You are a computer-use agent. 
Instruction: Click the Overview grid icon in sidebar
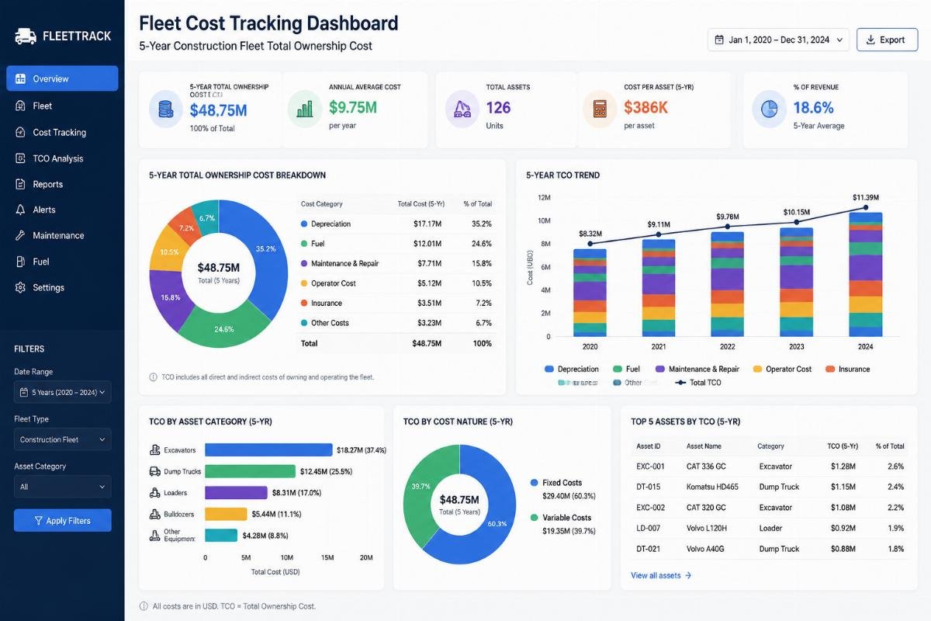(x=21, y=78)
